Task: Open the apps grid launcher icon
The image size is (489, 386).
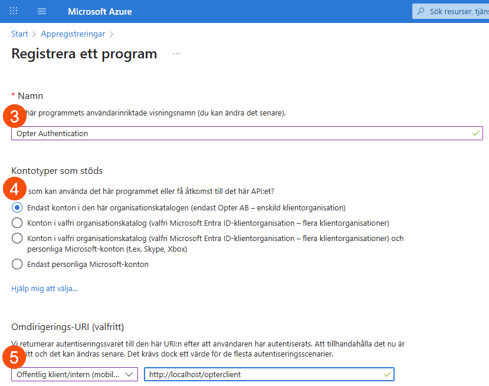Action: pos(14,11)
